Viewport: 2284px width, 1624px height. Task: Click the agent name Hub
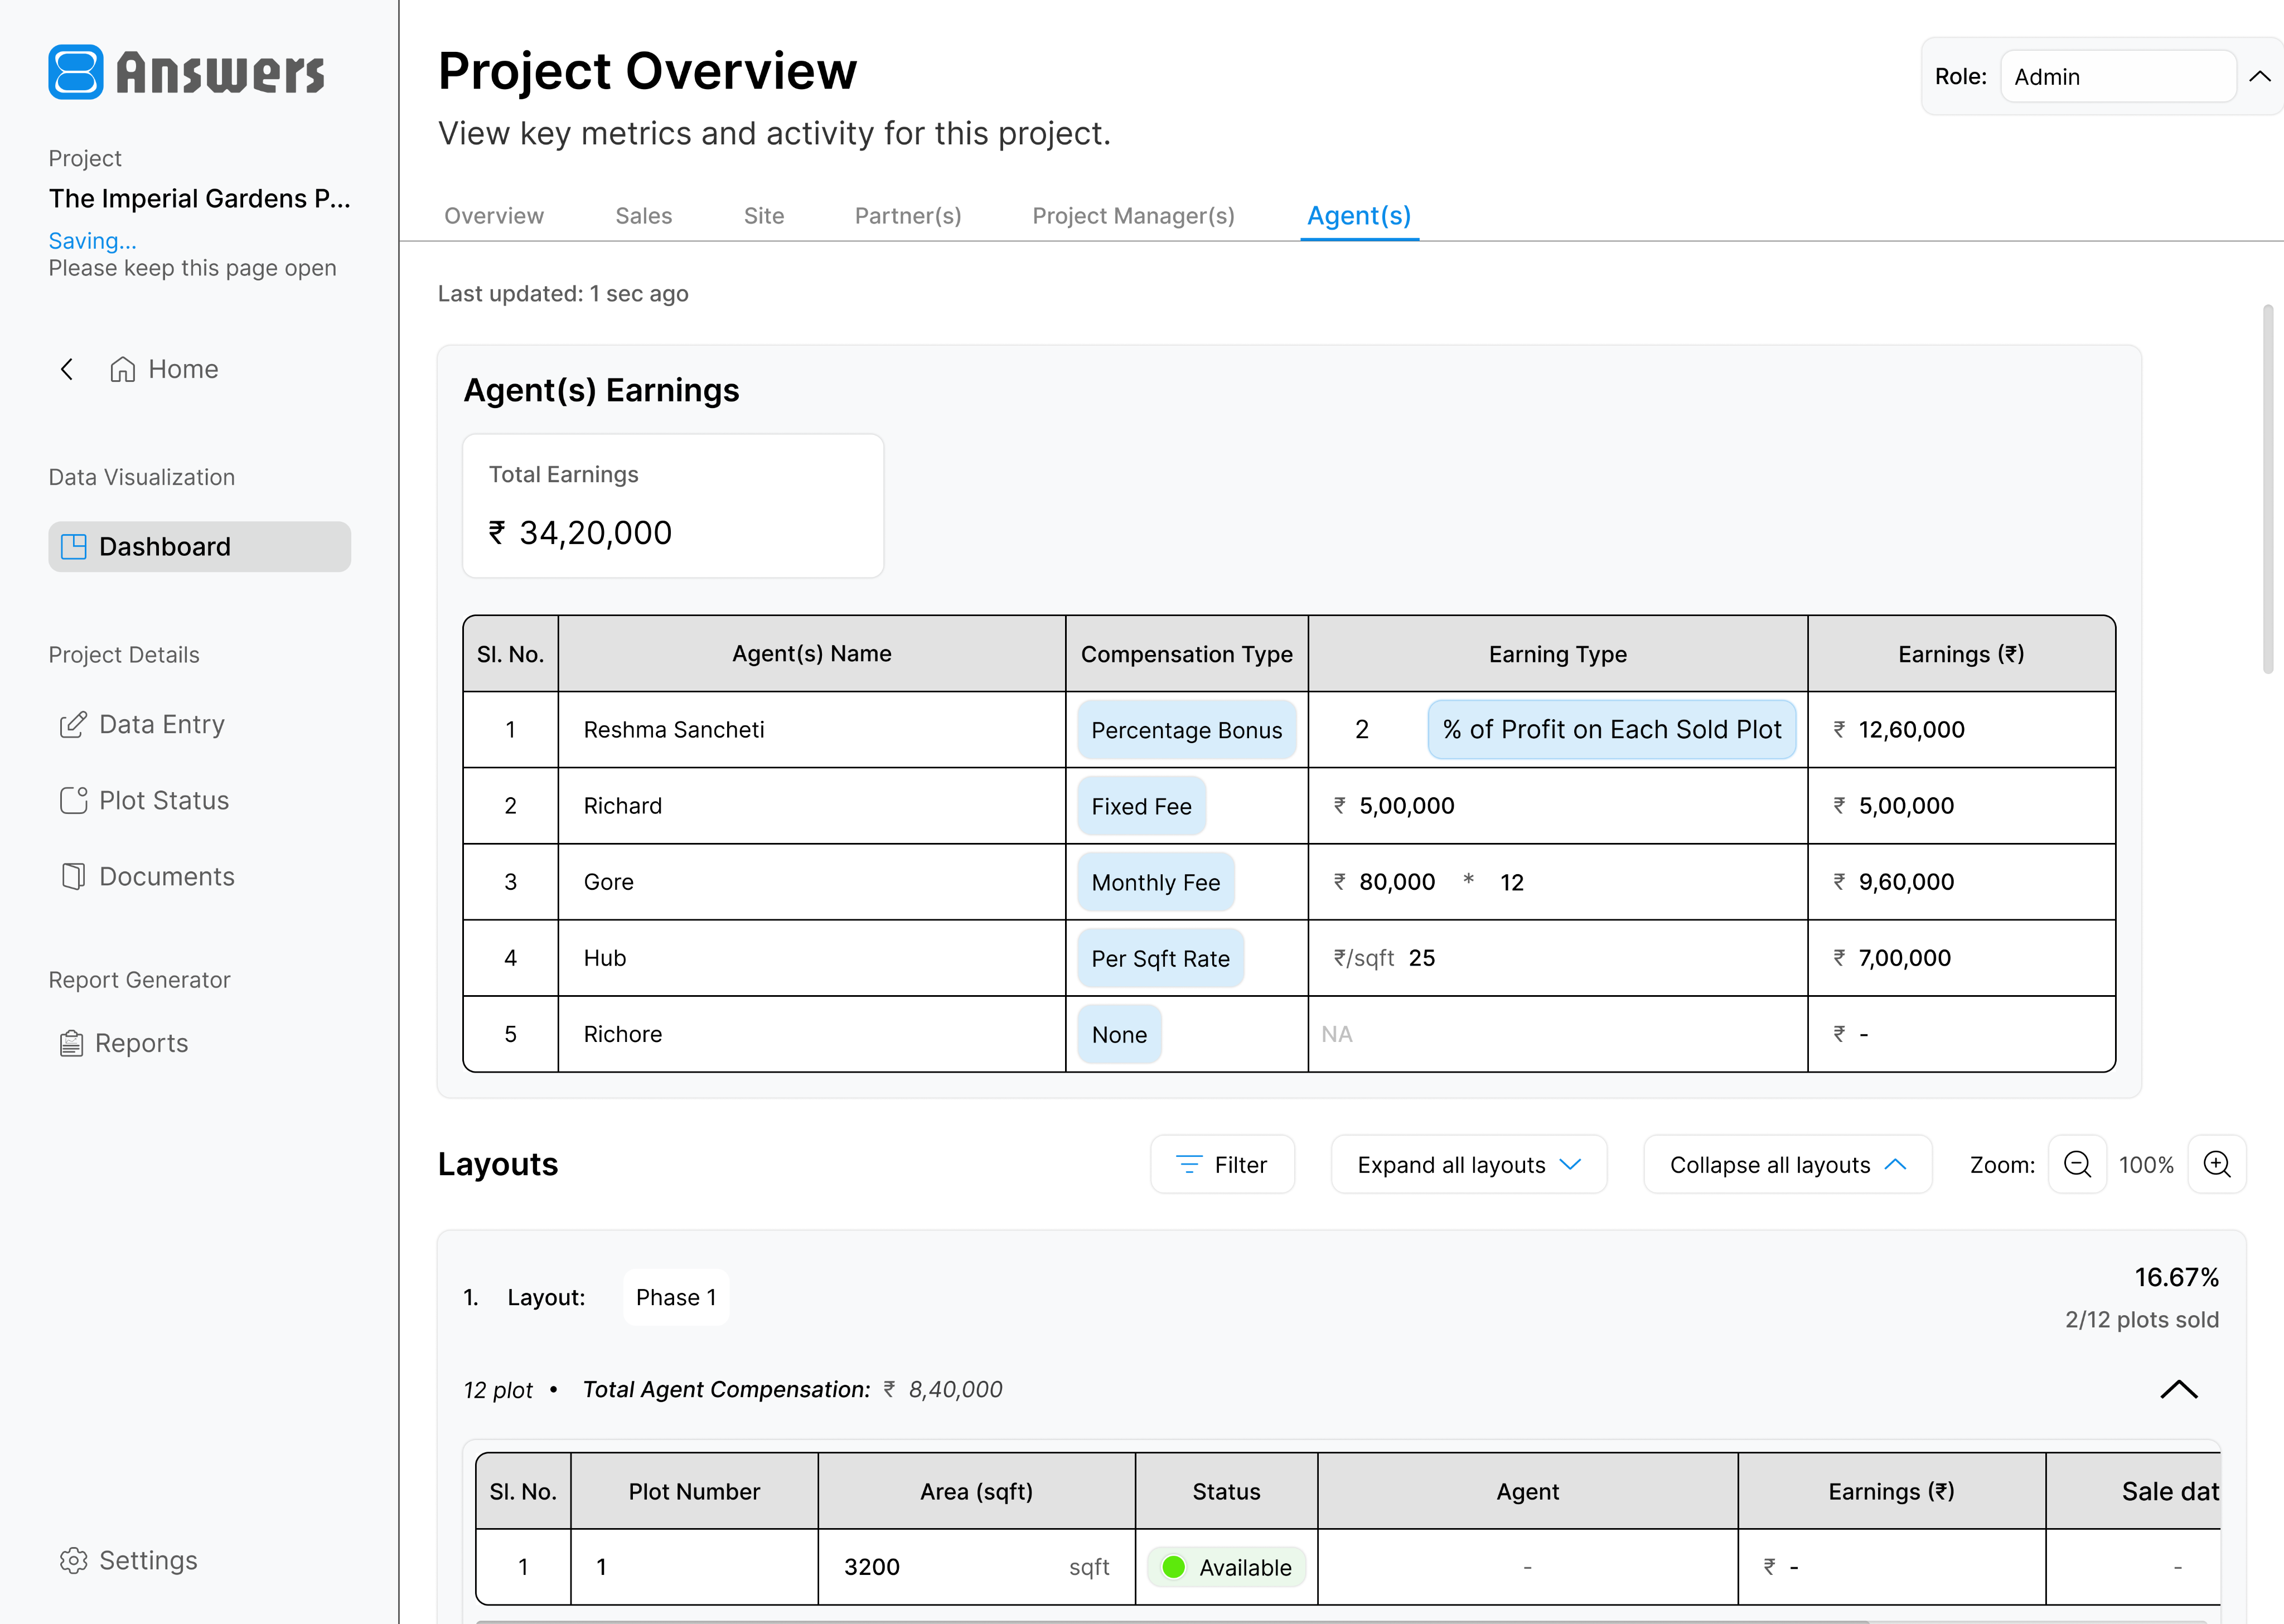605,958
